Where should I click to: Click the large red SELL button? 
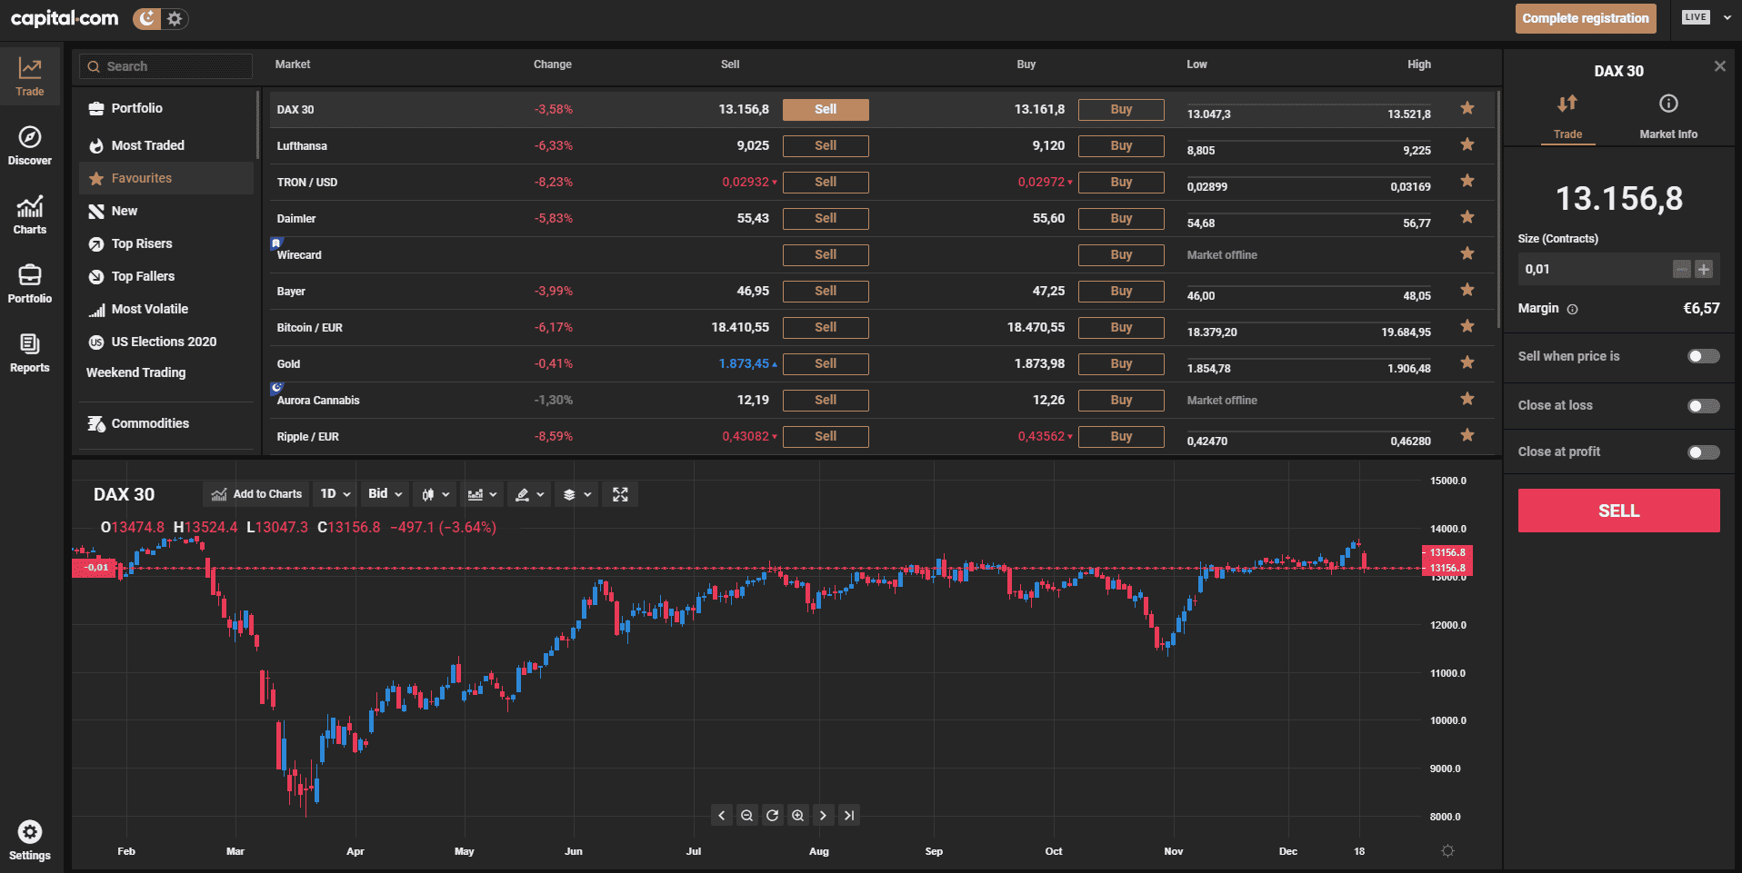pos(1618,511)
